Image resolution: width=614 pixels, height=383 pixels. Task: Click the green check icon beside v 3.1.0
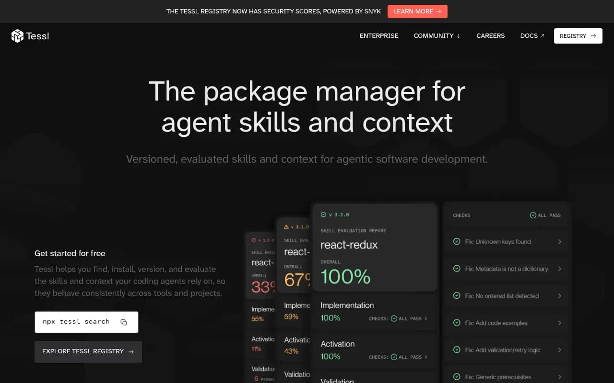[323, 215]
